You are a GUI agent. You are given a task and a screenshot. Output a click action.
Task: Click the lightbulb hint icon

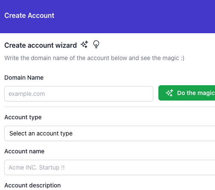[x=96, y=44]
